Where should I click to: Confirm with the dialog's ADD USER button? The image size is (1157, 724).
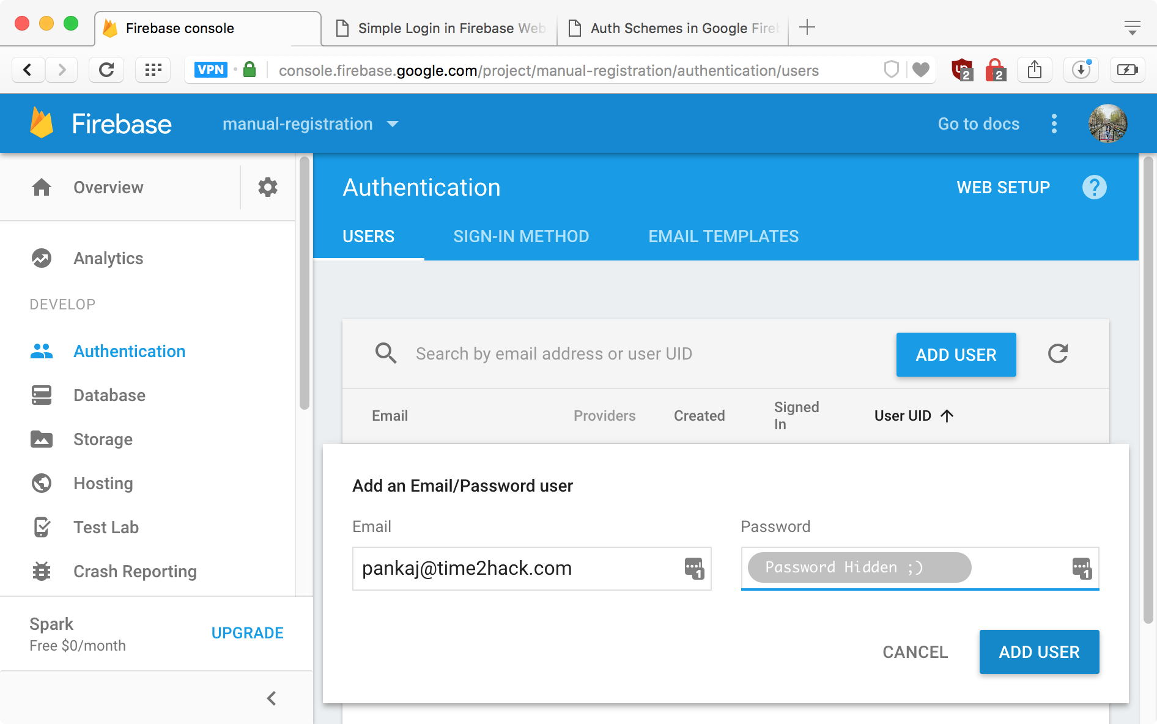coord(1039,652)
